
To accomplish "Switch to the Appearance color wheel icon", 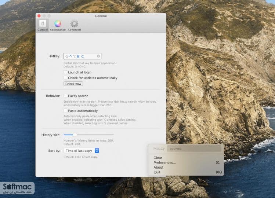I will click(58, 23).
